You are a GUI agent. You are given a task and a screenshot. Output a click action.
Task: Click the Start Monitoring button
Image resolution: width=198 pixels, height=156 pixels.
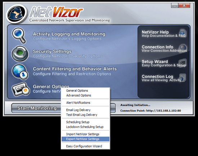36,108
